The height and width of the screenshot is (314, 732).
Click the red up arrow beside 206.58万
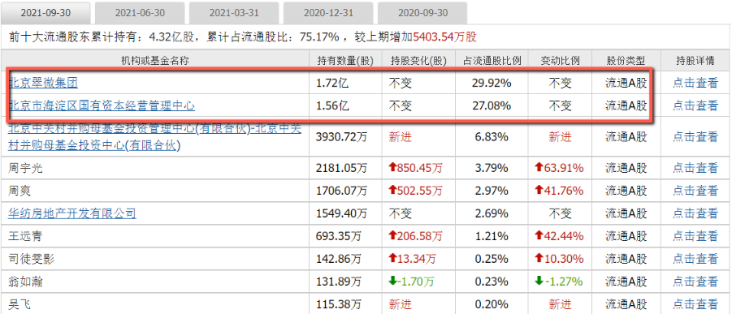pos(392,236)
